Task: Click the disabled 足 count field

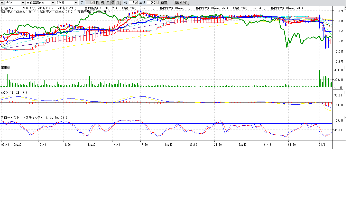Action: [x=88, y=3]
